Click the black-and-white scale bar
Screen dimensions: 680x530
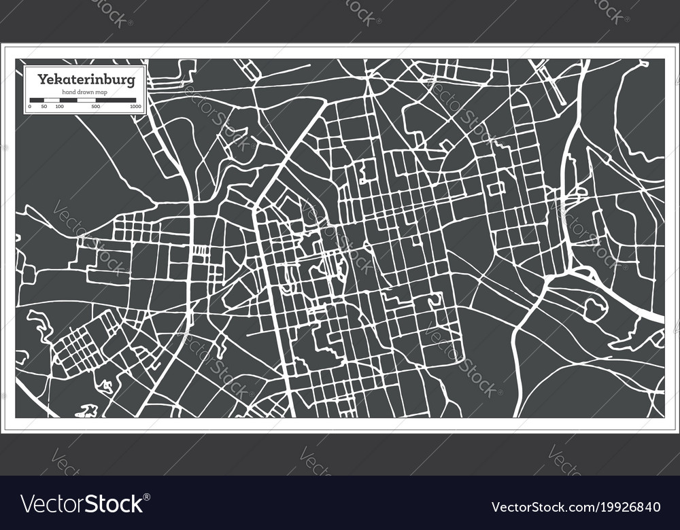pyautogui.click(x=86, y=100)
